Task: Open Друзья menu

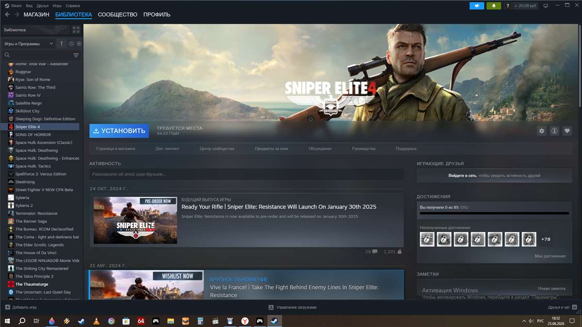Action: coord(43,6)
